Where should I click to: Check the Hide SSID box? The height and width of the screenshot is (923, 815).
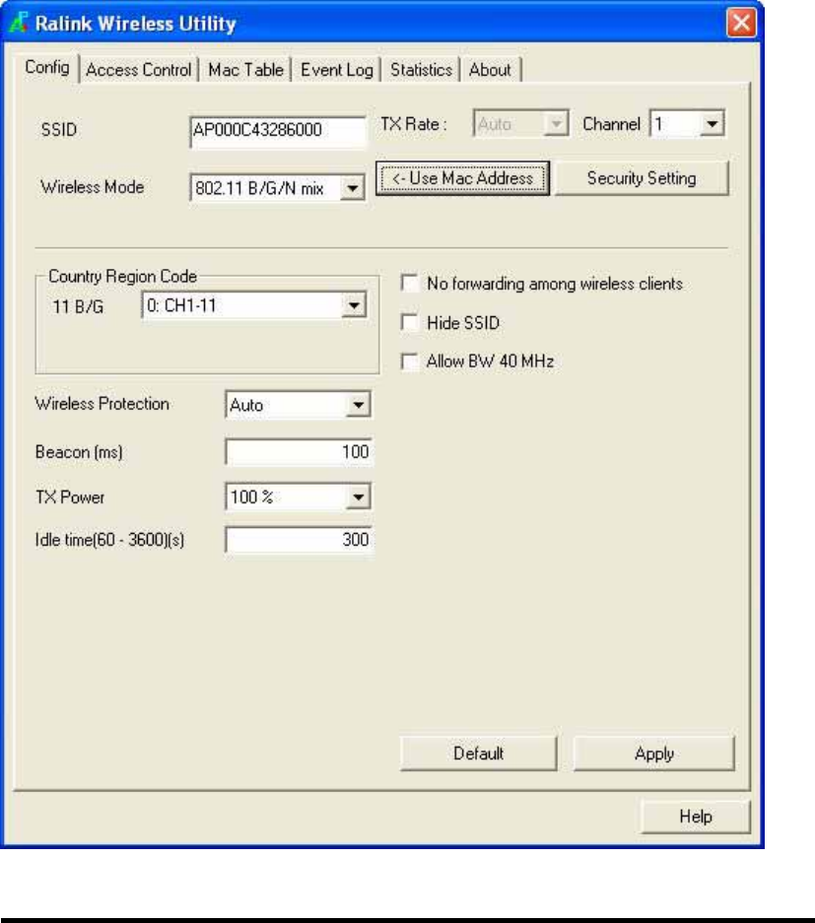tap(410, 322)
